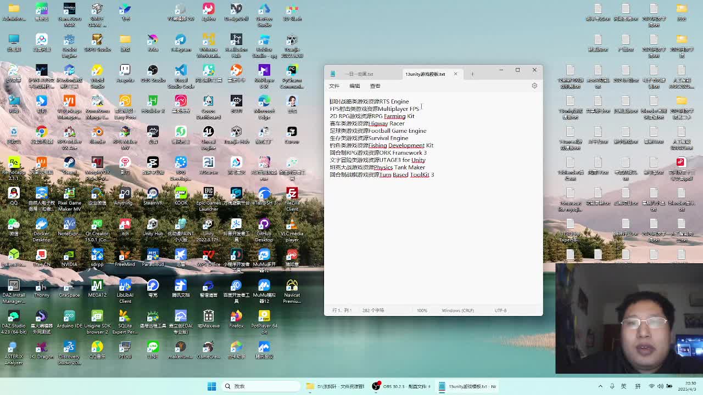Open the Windows Start button

click(x=211, y=386)
